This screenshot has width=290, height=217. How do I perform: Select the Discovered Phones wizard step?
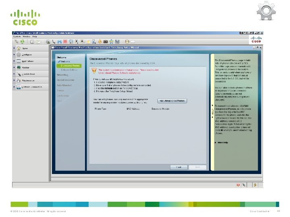coord(69,66)
